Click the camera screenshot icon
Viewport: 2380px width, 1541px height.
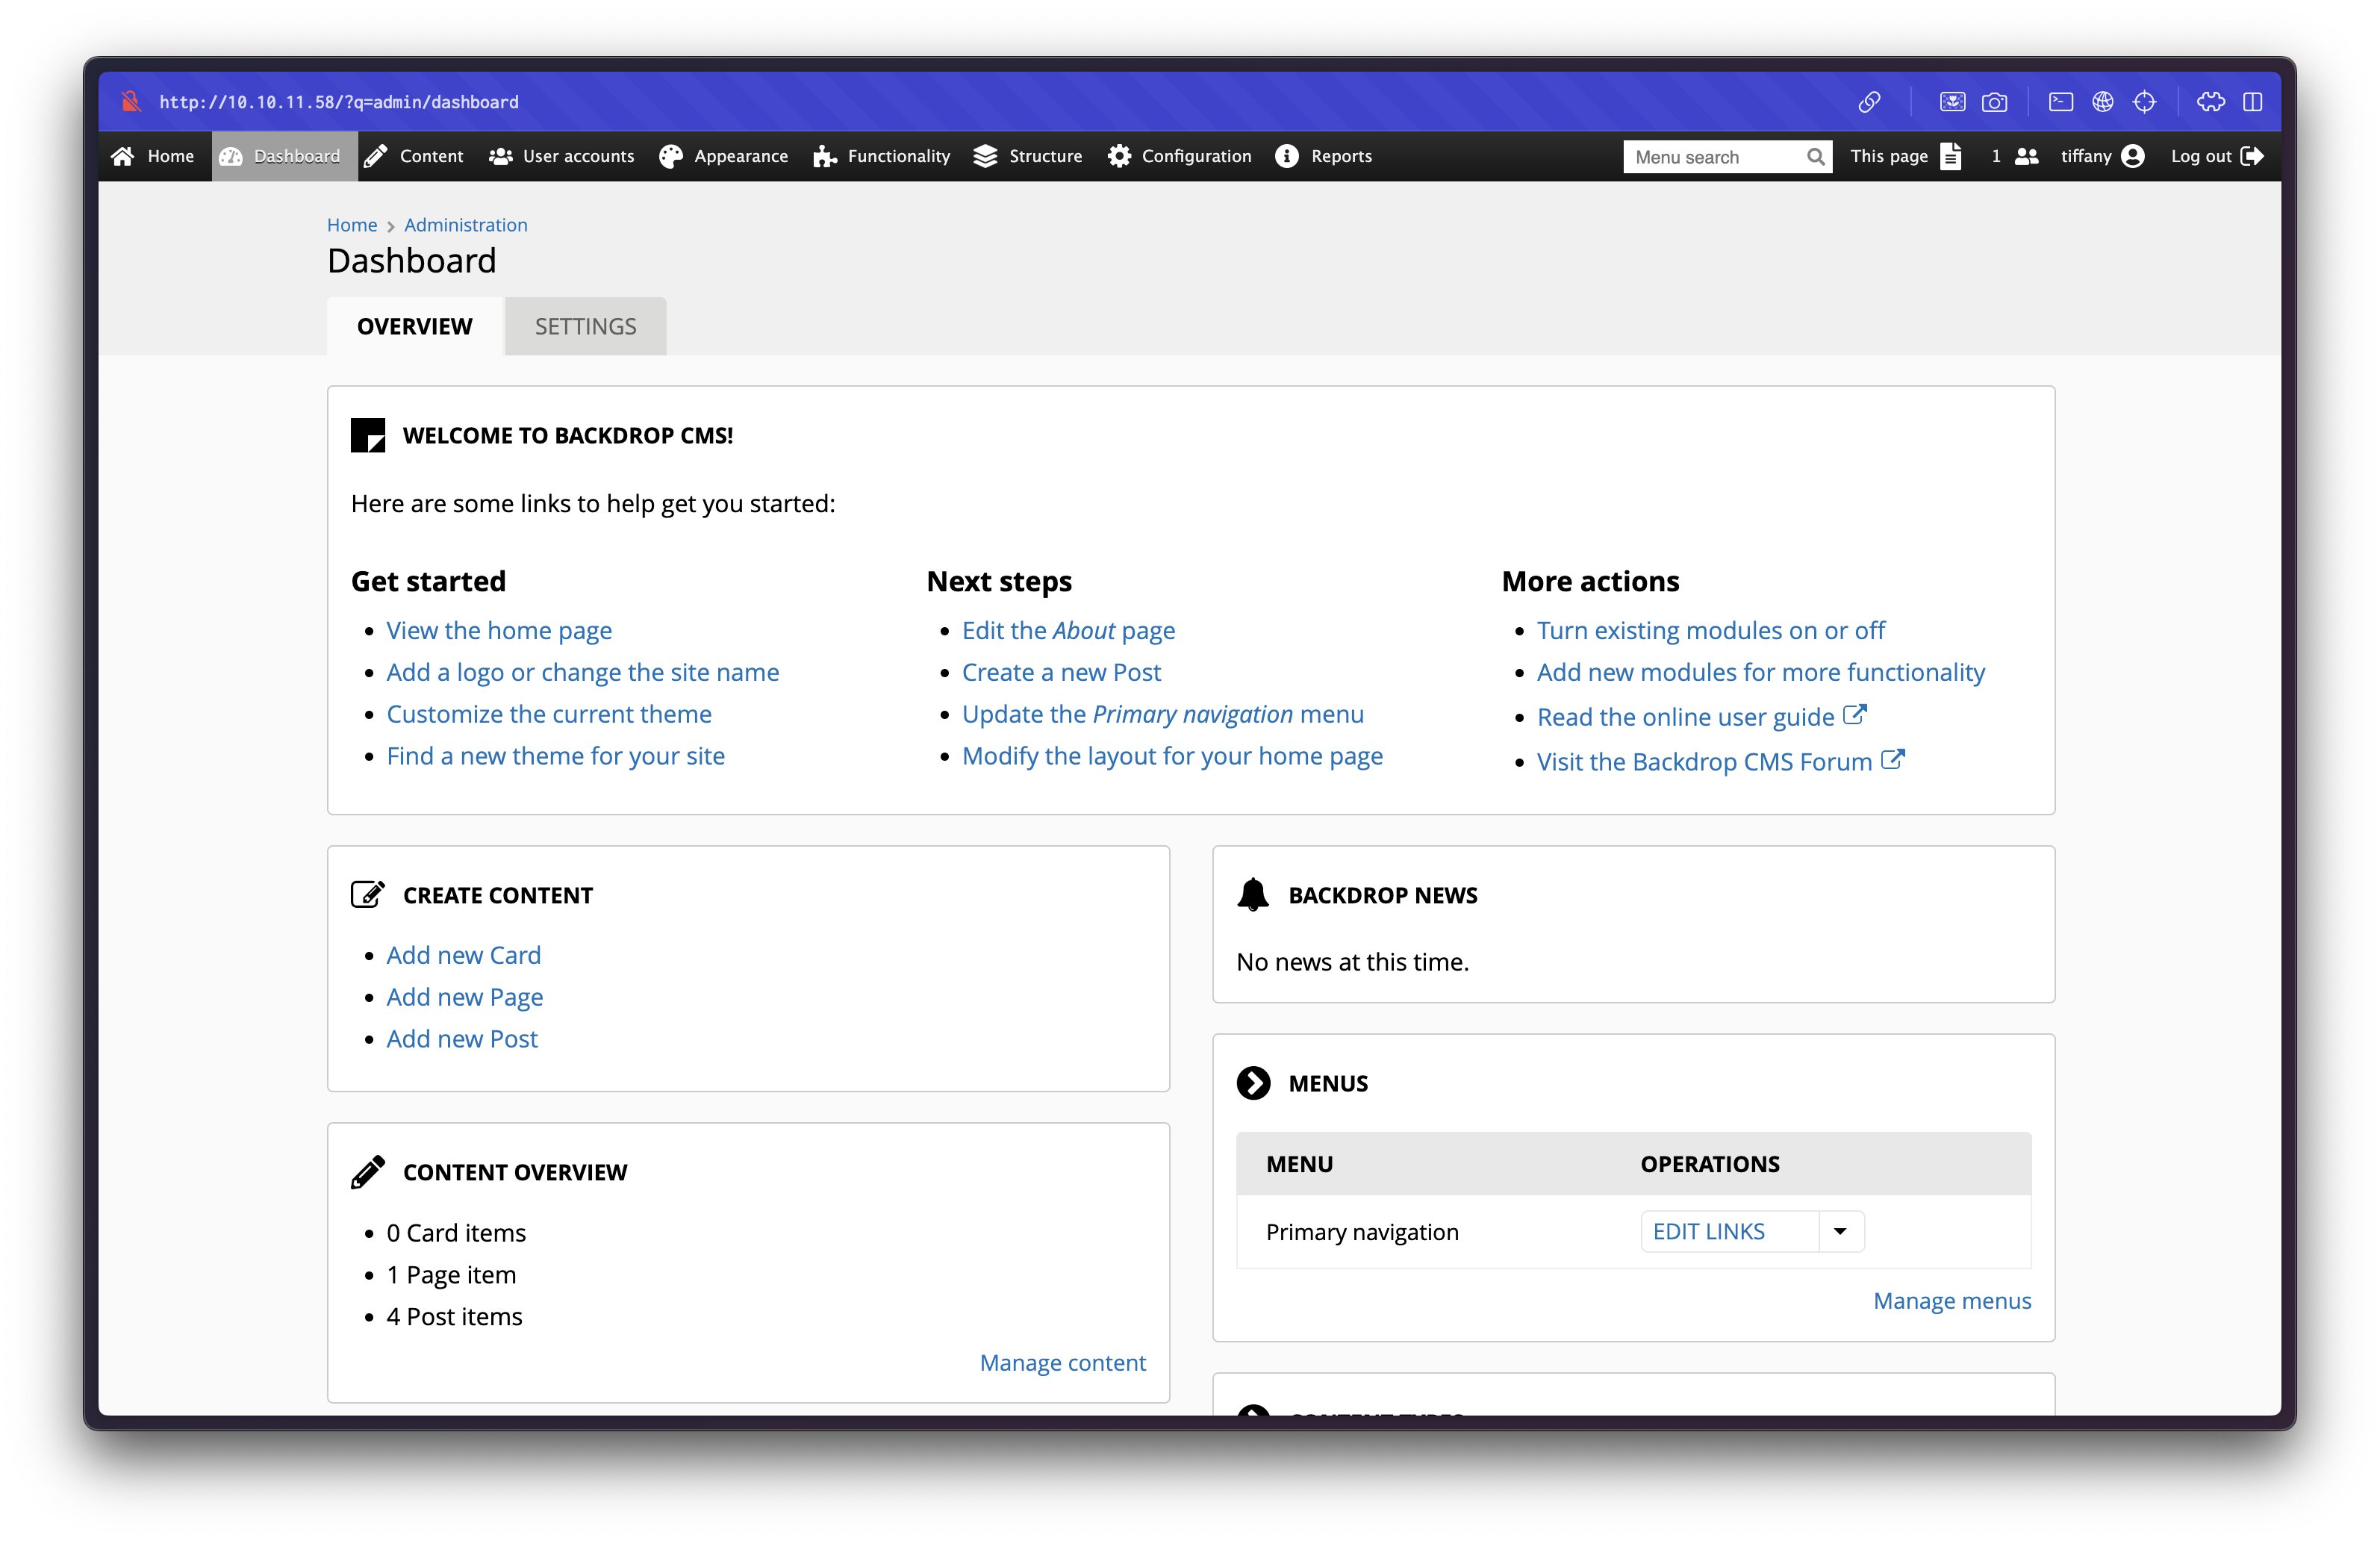(x=1994, y=102)
